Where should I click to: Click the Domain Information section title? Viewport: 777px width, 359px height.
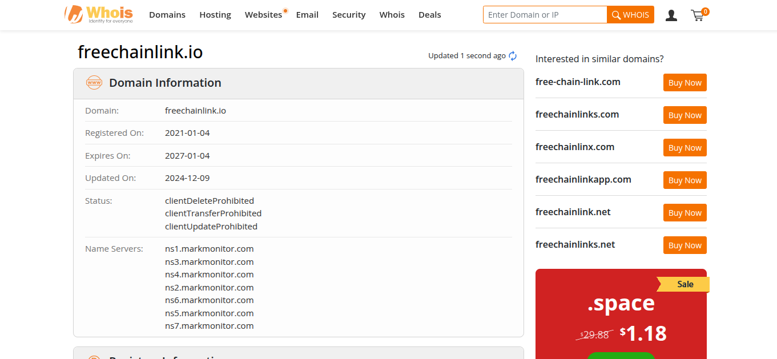tap(165, 83)
